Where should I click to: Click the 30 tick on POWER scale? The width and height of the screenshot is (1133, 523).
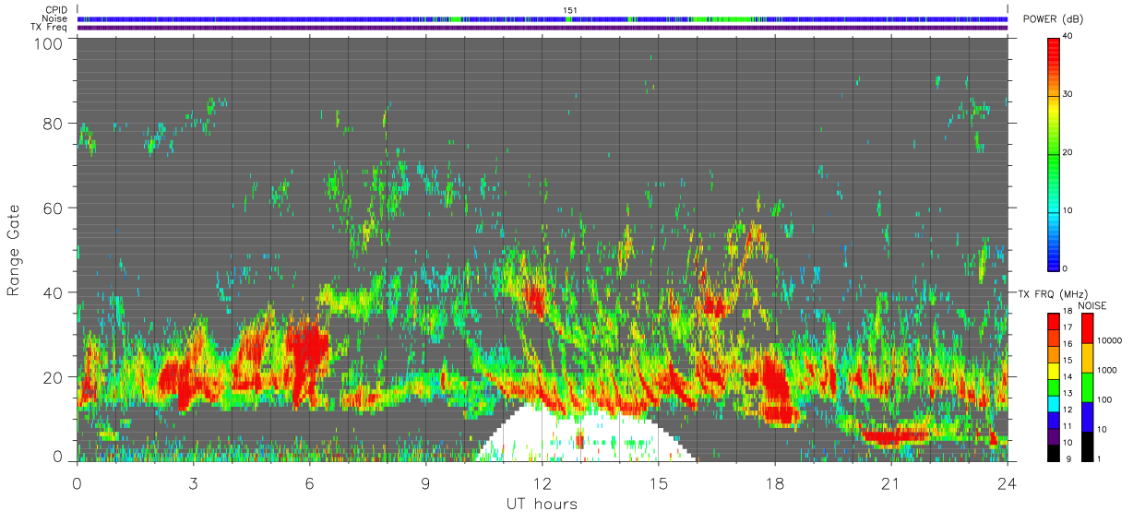click(x=1067, y=94)
